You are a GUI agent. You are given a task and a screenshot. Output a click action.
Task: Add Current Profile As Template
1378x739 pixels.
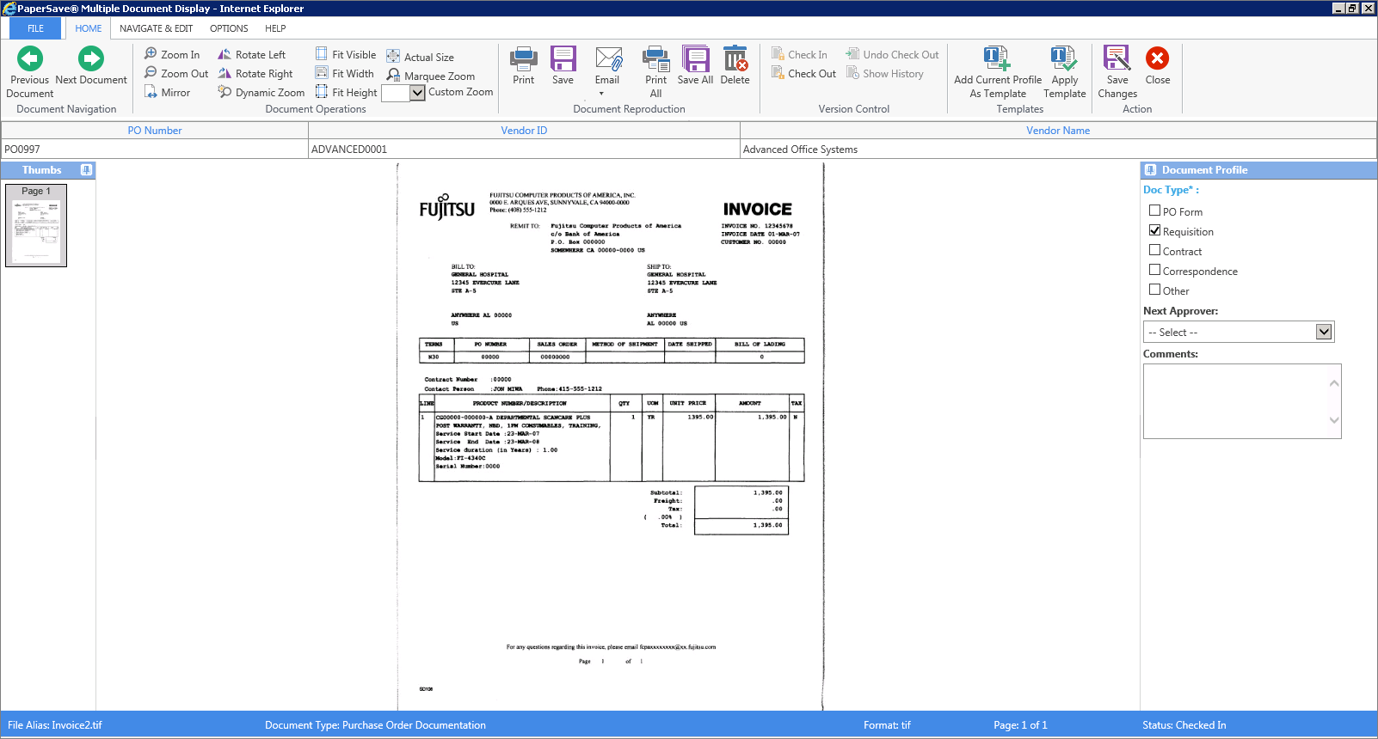[998, 71]
